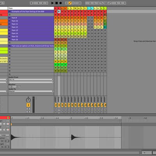Toggle track activator button 5
156x156 pixels.
tap(62, 105)
